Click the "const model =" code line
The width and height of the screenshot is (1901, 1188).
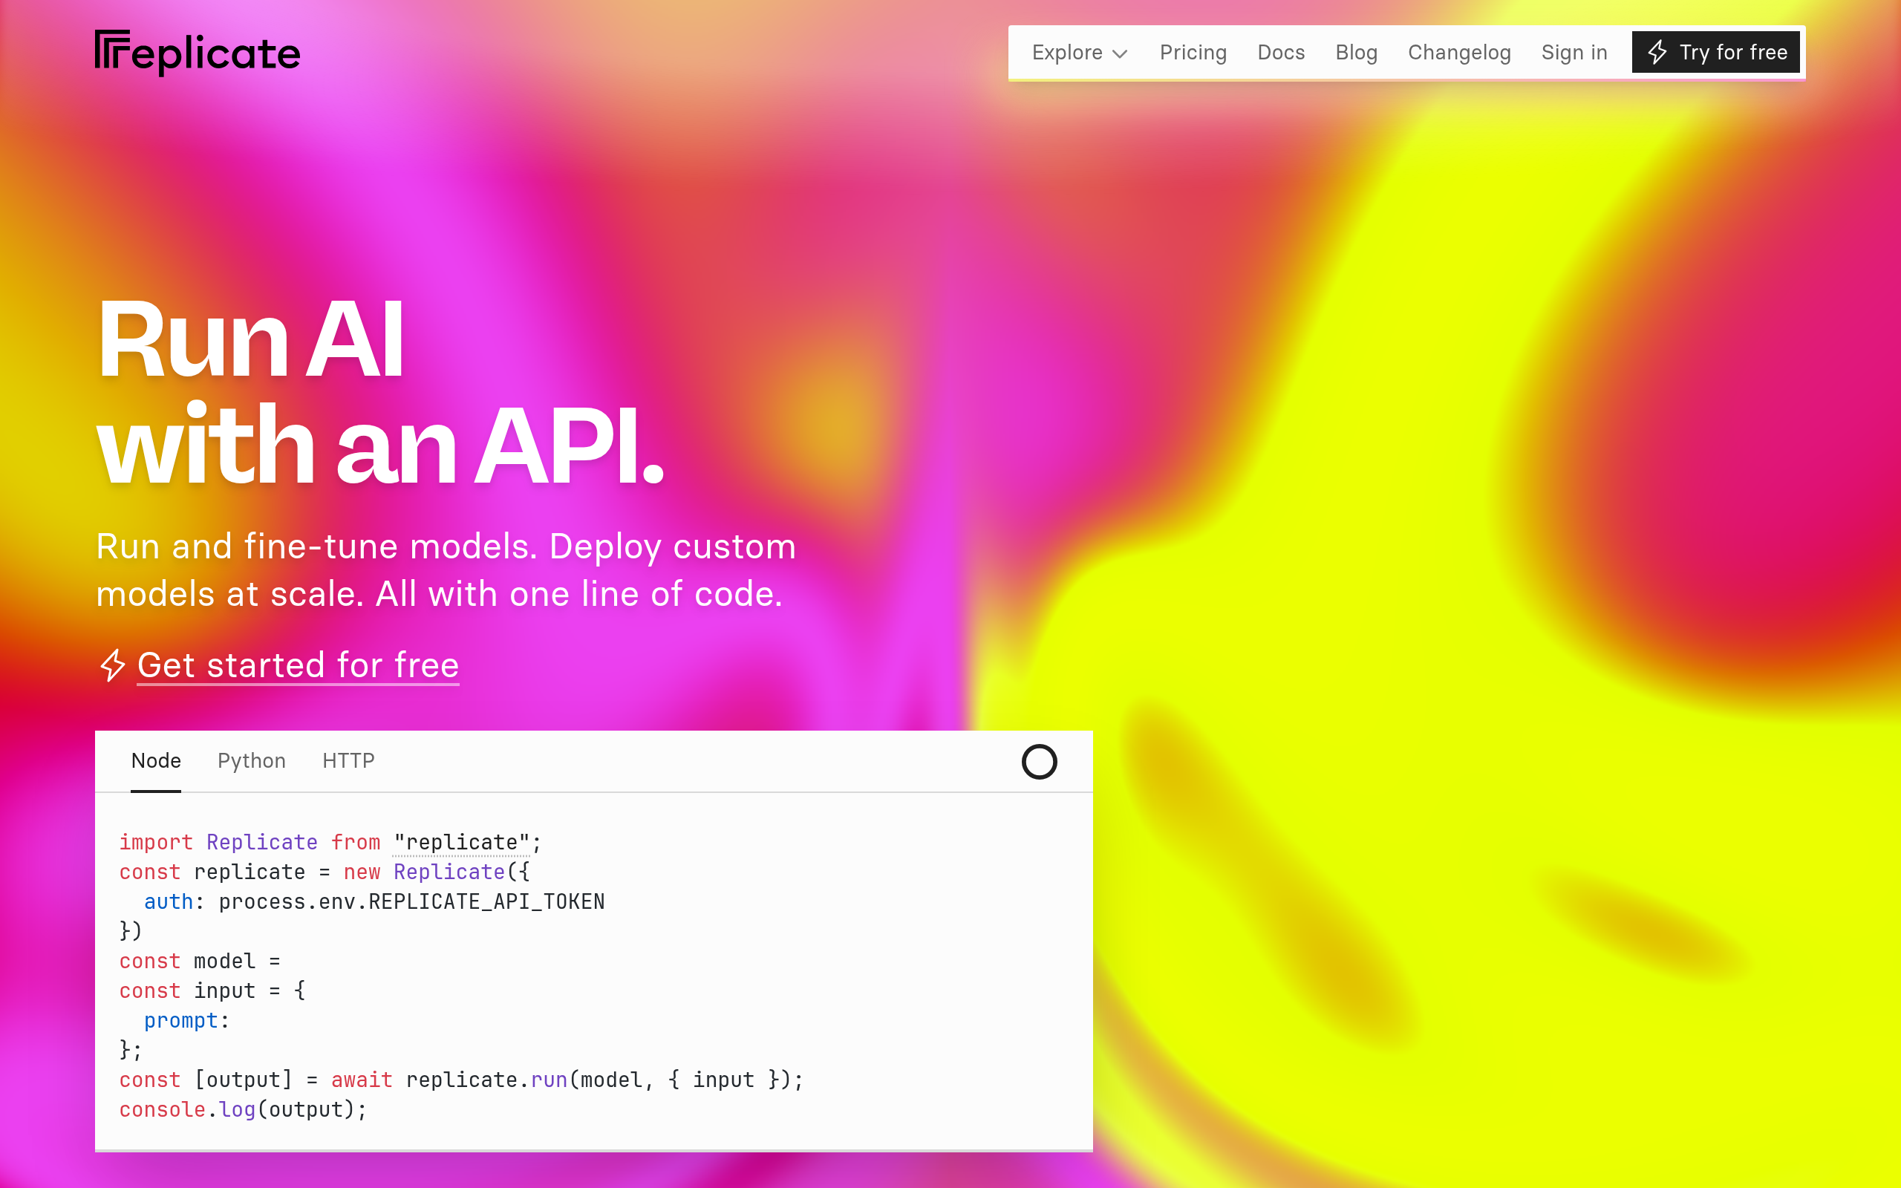200,961
